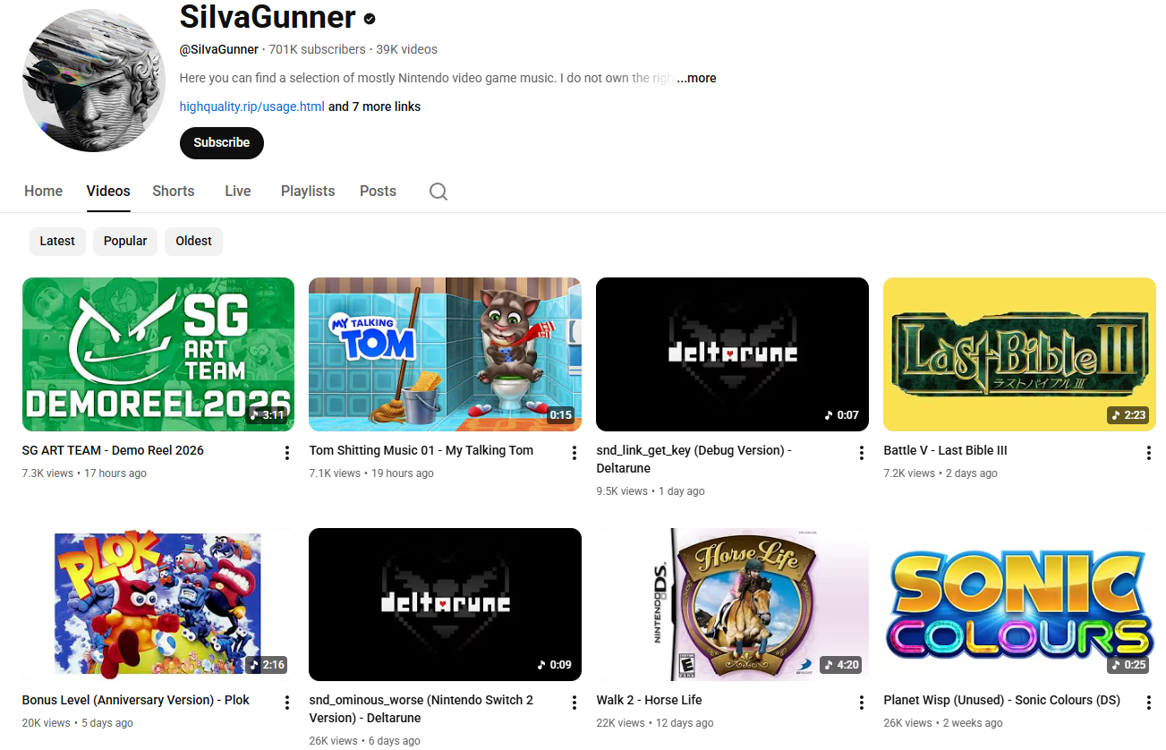Open action menu for Walk 2 Horse Life
The height and width of the screenshot is (750, 1166).
pos(862,703)
